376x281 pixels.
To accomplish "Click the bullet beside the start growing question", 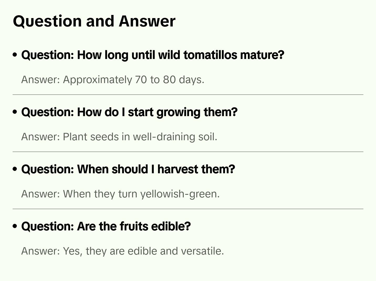I will click(x=15, y=112).
